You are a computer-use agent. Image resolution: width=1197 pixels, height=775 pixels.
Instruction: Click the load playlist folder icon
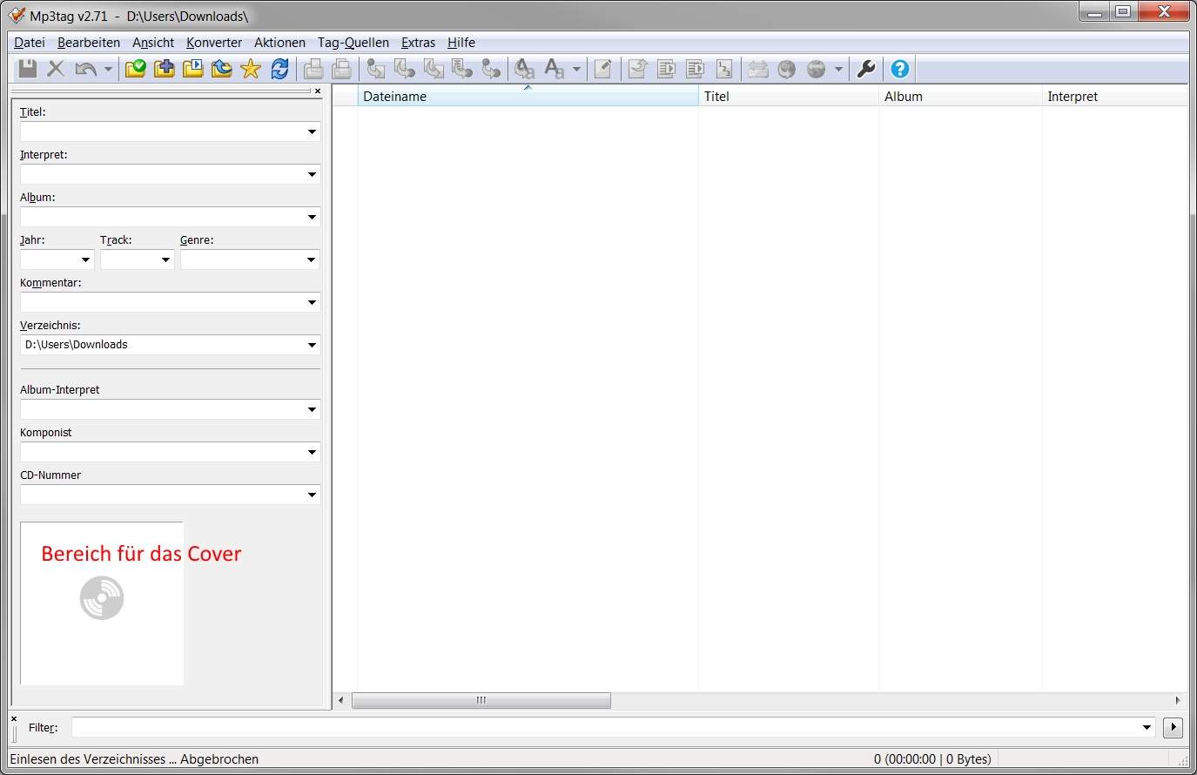tap(193, 69)
